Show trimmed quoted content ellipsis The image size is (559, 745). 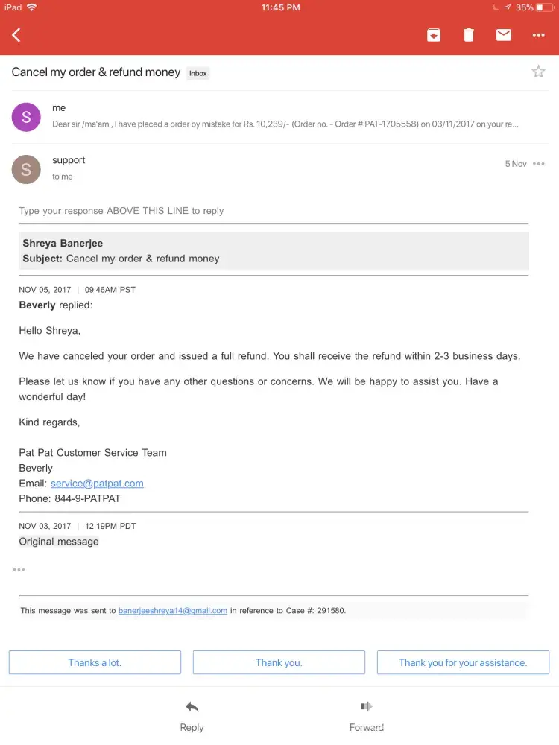pos(19,570)
